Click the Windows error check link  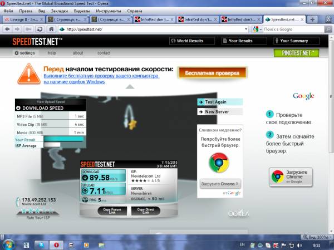[101, 79]
